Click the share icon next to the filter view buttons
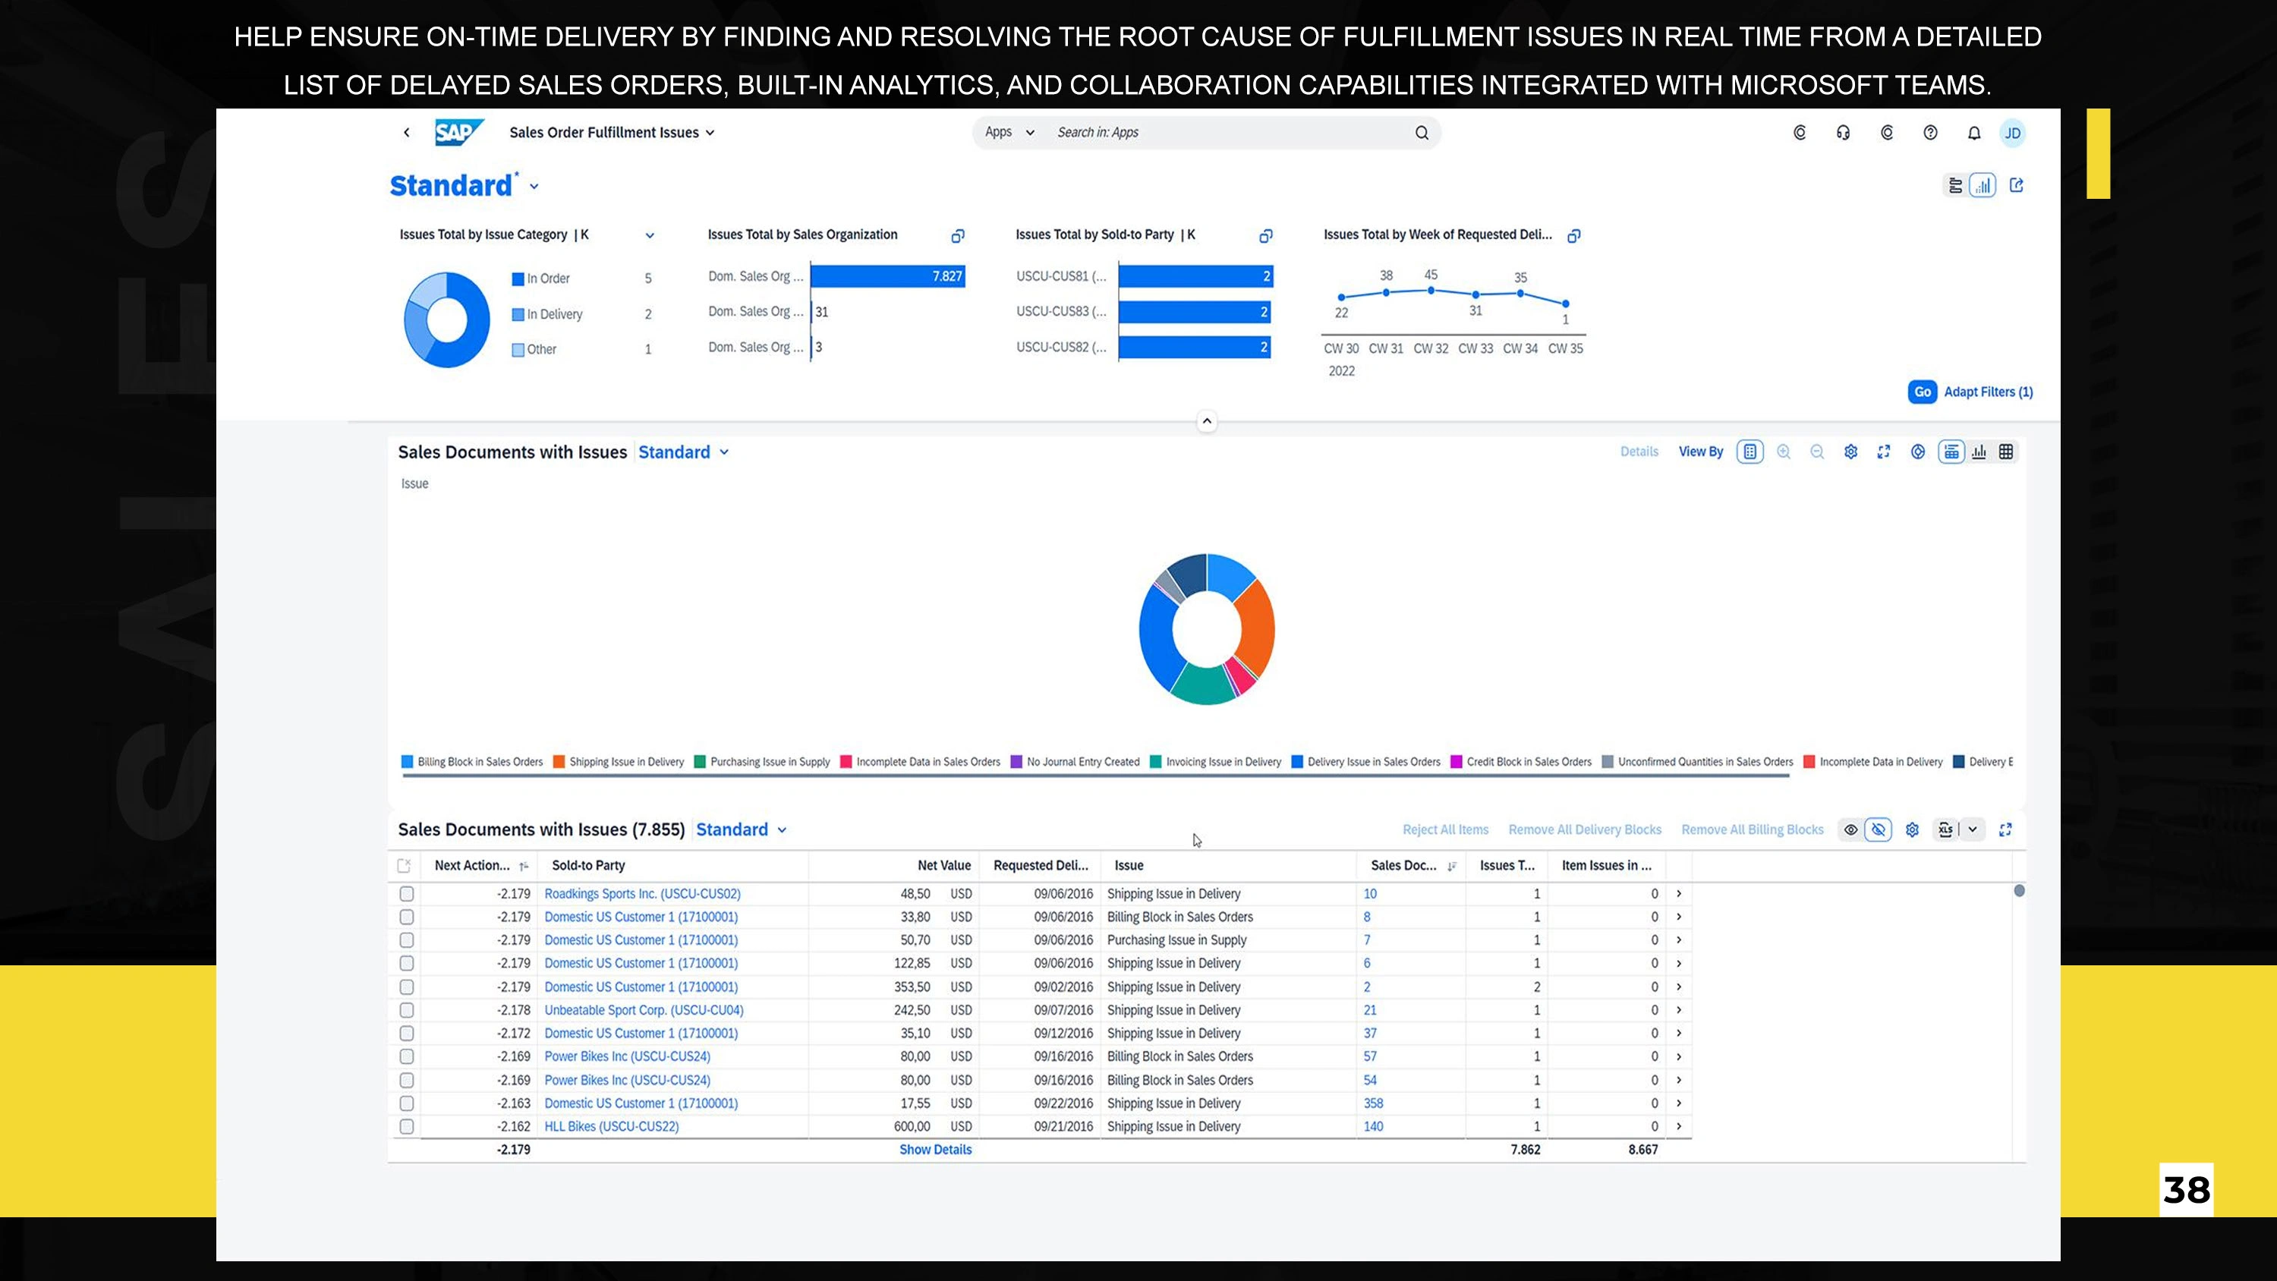The height and width of the screenshot is (1281, 2277). pos(2016,186)
